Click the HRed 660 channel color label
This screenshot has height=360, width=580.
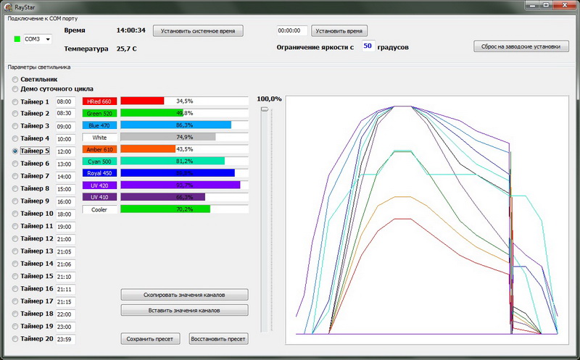coord(99,101)
